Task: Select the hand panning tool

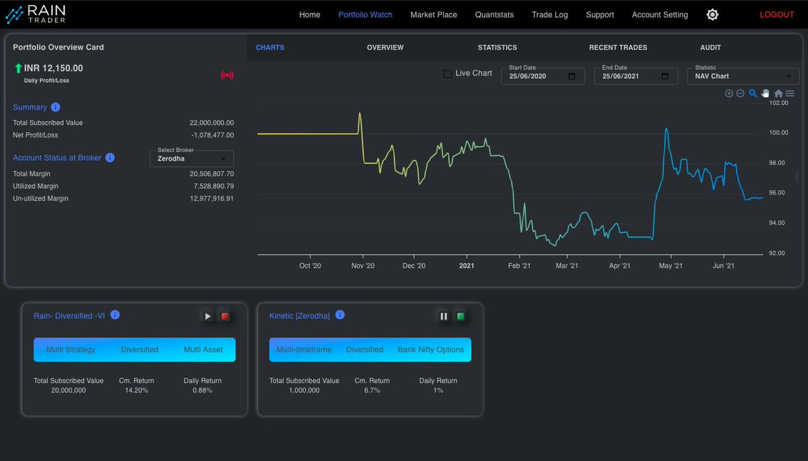Action: click(x=766, y=94)
